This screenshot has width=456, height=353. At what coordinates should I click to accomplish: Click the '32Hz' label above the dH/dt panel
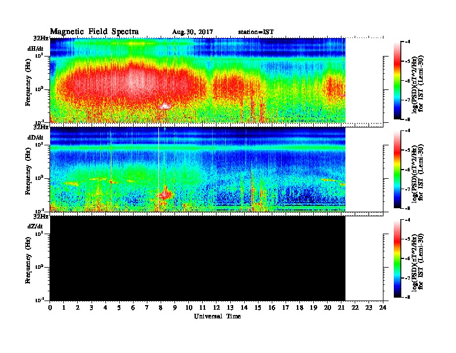pyautogui.click(x=41, y=38)
